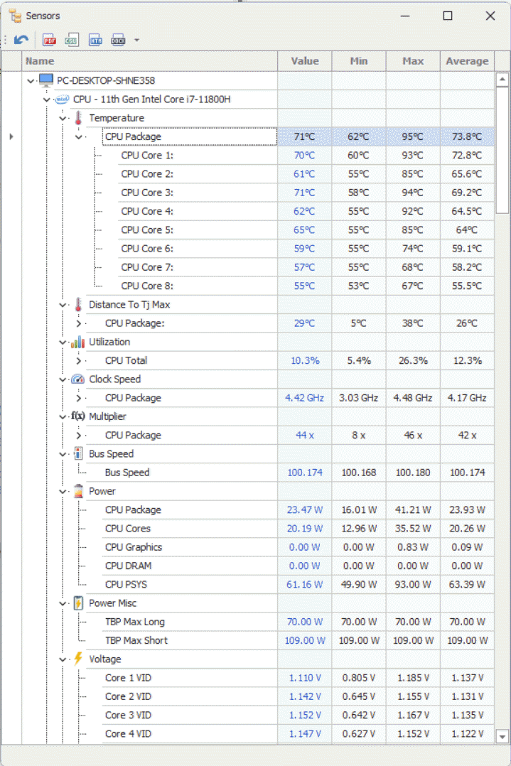Screen dimensions: 511x766
Task: Collapse the CPU Package temperature node
Action: (79, 137)
